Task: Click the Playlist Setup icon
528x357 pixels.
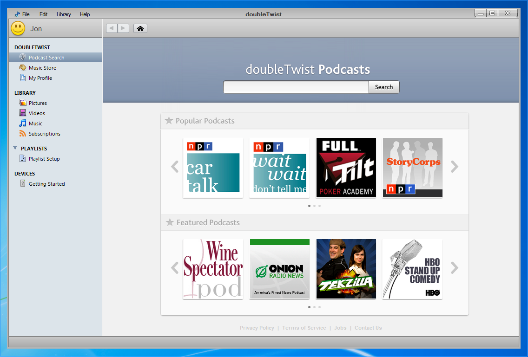Action: click(23, 158)
